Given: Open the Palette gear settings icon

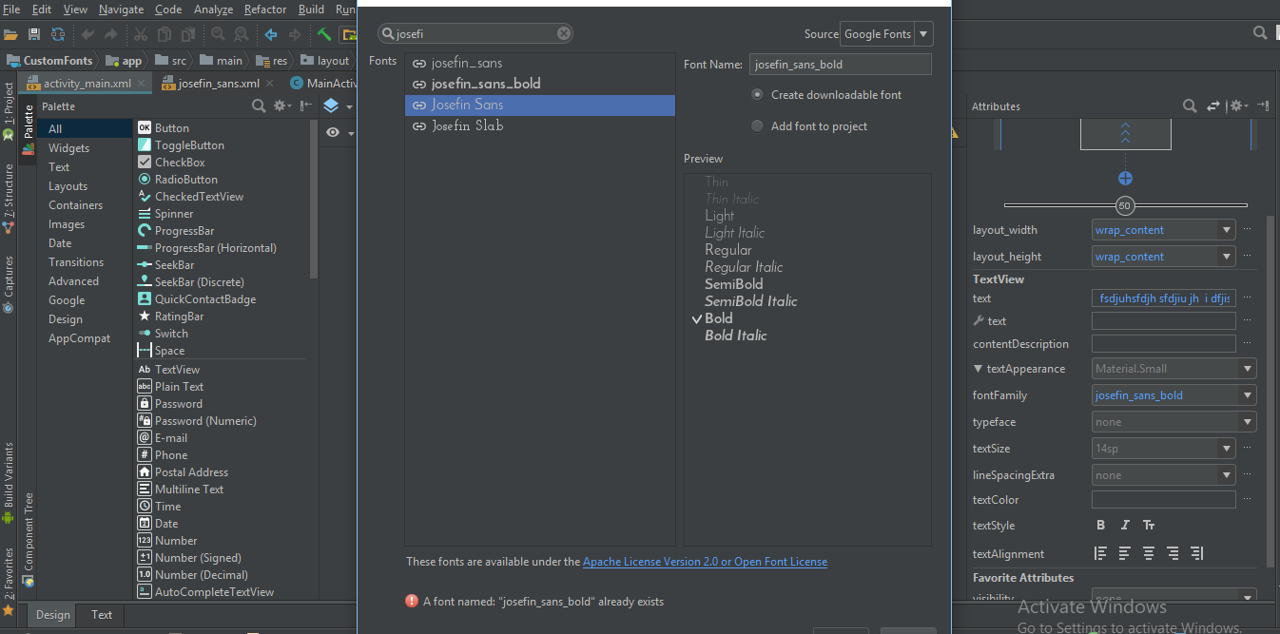Looking at the screenshot, I should [x=281, y=106].
